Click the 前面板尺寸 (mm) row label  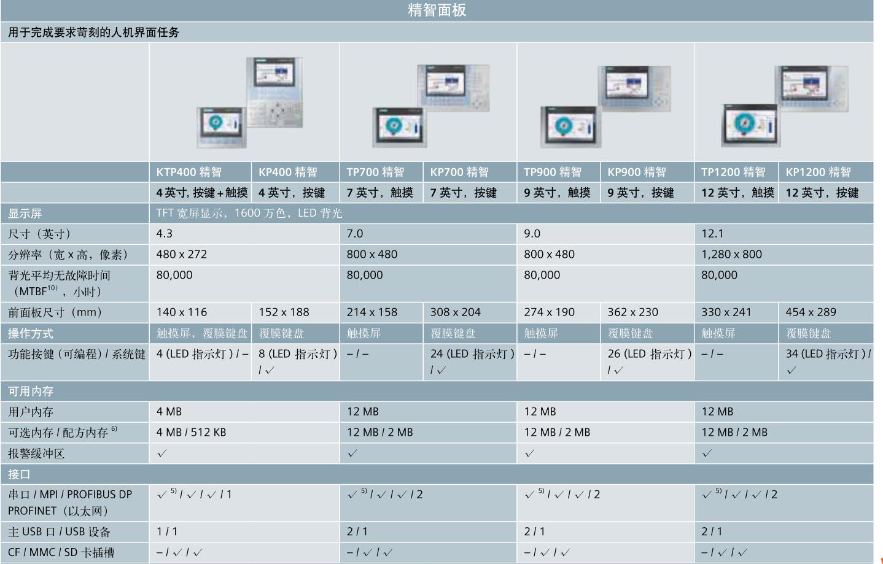(55, 312)
